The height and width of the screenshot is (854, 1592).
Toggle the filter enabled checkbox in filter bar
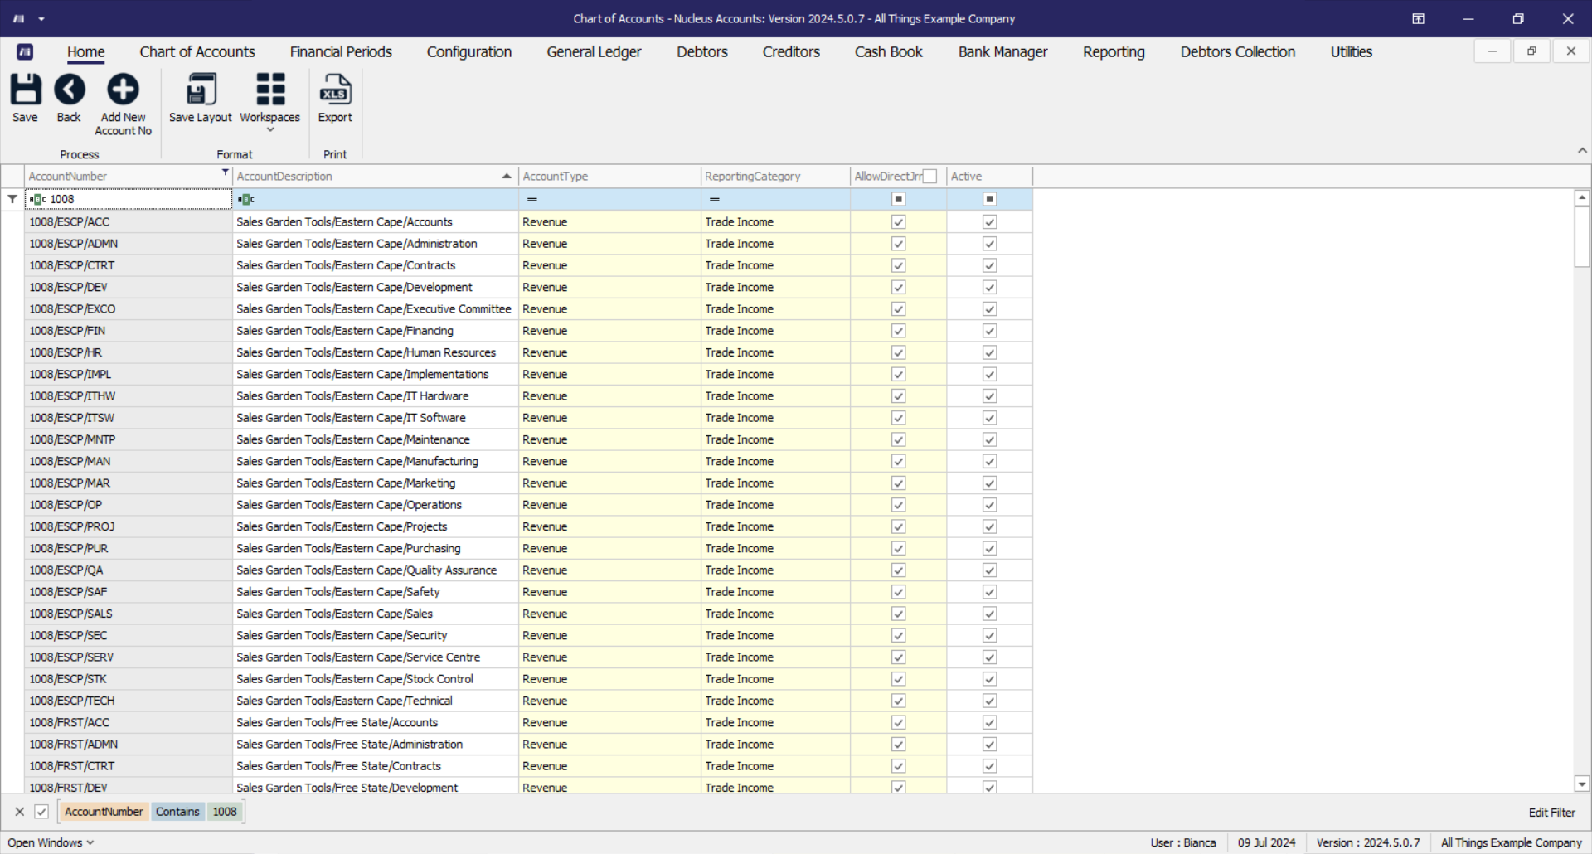click(x=41, y=812)
